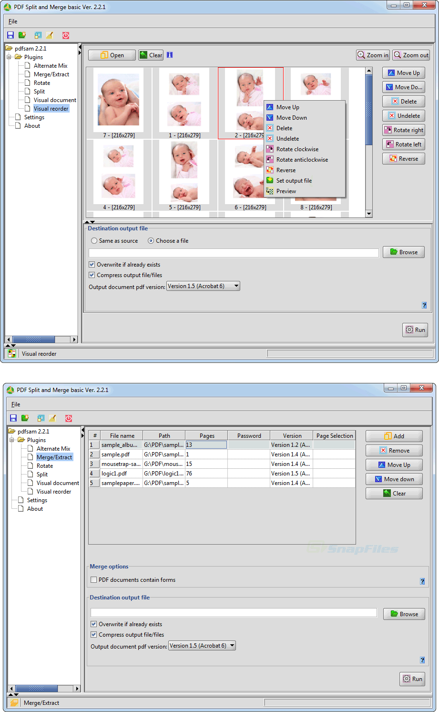Choose Set output file from the context menu
This screenshot has width=439, height=712.
[x=294, y=181]
